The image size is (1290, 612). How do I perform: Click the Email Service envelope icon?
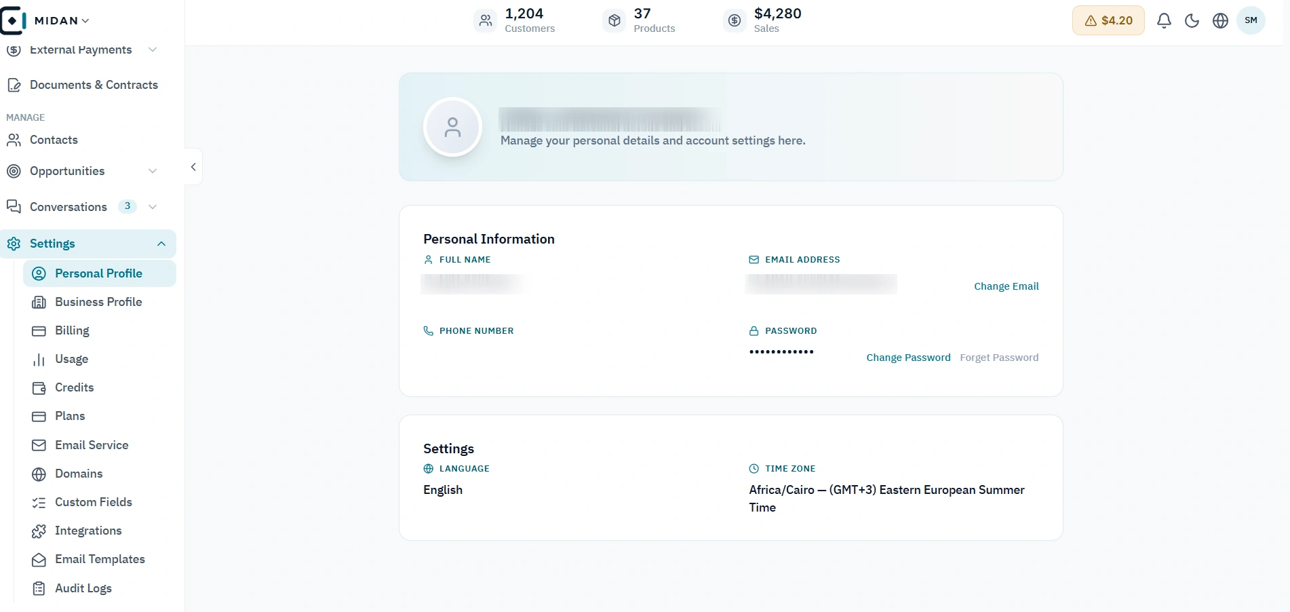39,445
